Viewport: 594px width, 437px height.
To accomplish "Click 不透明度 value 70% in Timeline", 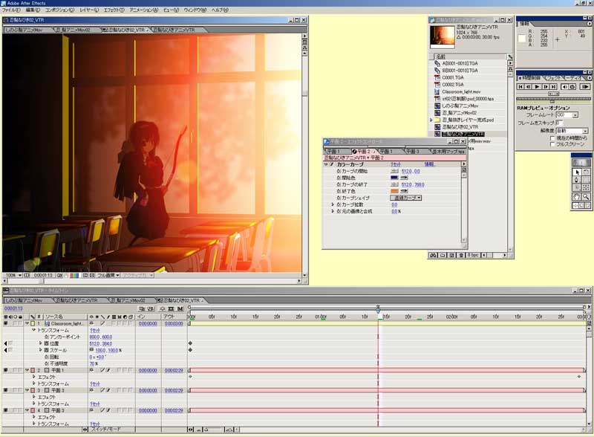I will point(92,363).
